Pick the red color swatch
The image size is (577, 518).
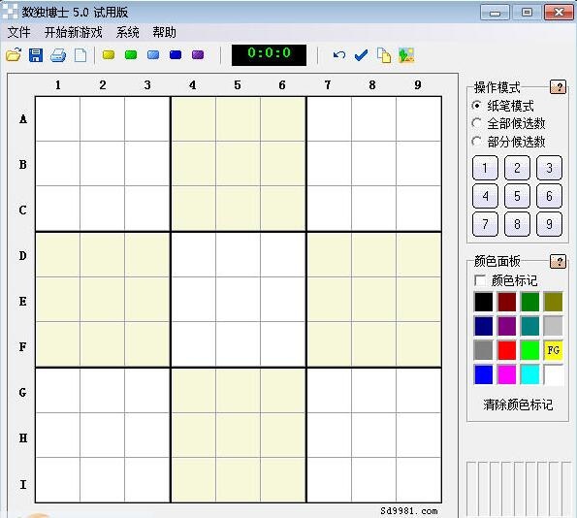pos(507,350)
